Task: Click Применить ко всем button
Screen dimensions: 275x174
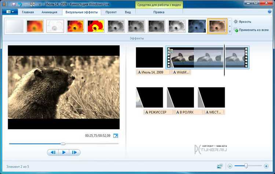Action: [x=251, y=30]
